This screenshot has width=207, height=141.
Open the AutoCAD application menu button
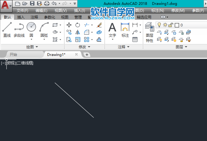click(x=6, y=5)
